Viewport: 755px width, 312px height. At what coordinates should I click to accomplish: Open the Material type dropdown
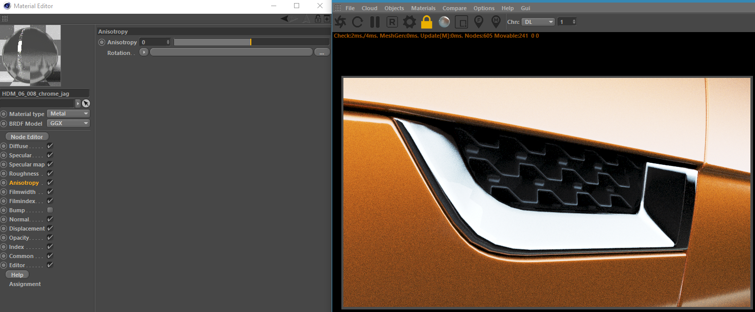pyautogui.click(x=68, y=114)
